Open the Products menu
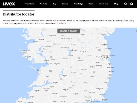Screen dimensions: 137x103 (x=43, y=4)
